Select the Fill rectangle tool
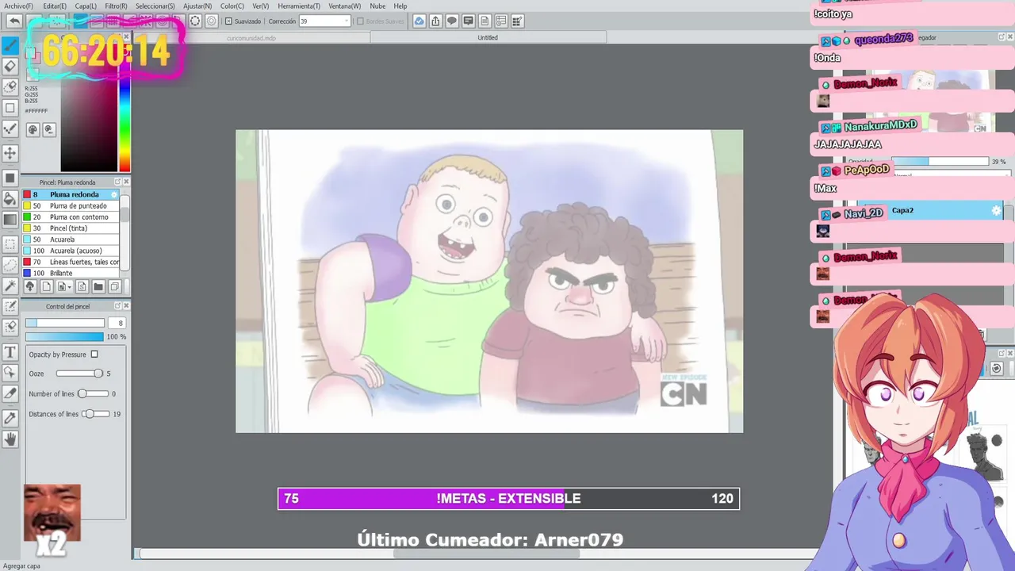 coord(10,178)
